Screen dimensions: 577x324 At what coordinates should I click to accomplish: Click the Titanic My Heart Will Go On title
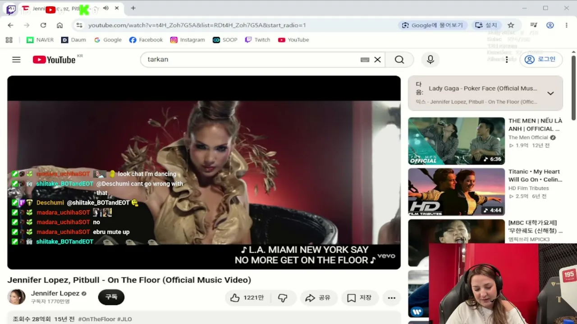coord(536,175)
